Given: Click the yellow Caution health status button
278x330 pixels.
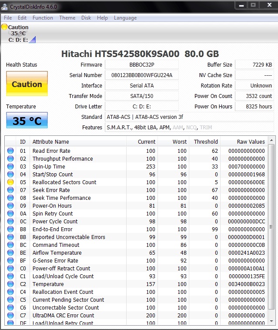Looking at the screenshot, I should pyautogui.click(x=27, y=84).
